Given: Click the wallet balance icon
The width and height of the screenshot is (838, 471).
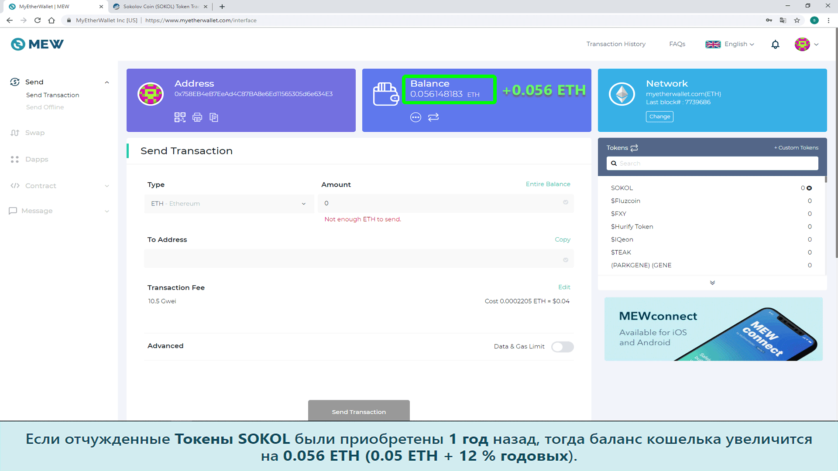Looking at the screenshot, I should pos(386,94).
